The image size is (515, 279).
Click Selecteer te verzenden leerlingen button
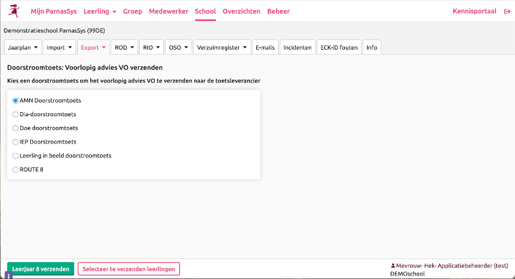(x=128, y=269)
